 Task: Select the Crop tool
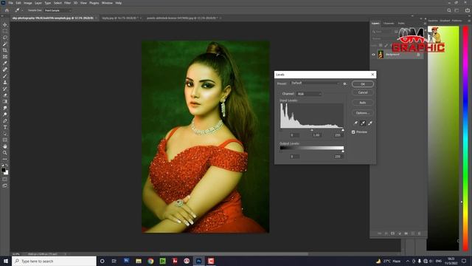[5, 50]
